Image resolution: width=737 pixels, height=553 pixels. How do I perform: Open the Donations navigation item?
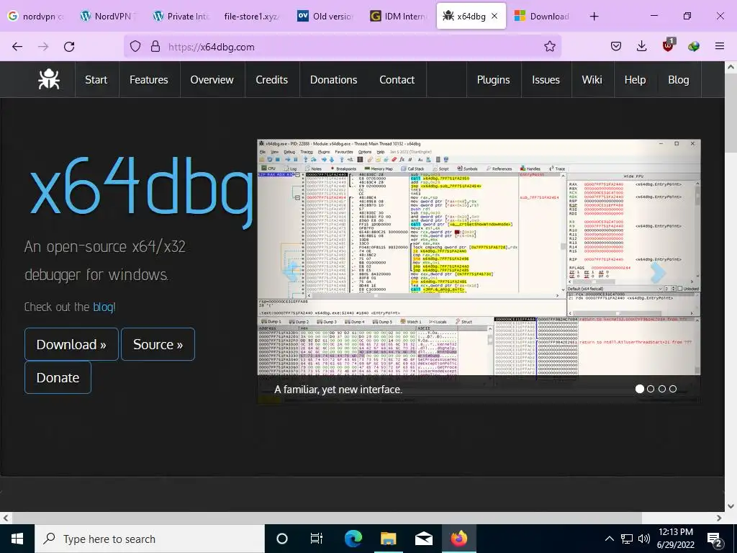click(x=334, y=79)
